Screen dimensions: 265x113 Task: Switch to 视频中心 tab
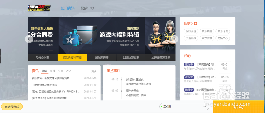point(87,8)
